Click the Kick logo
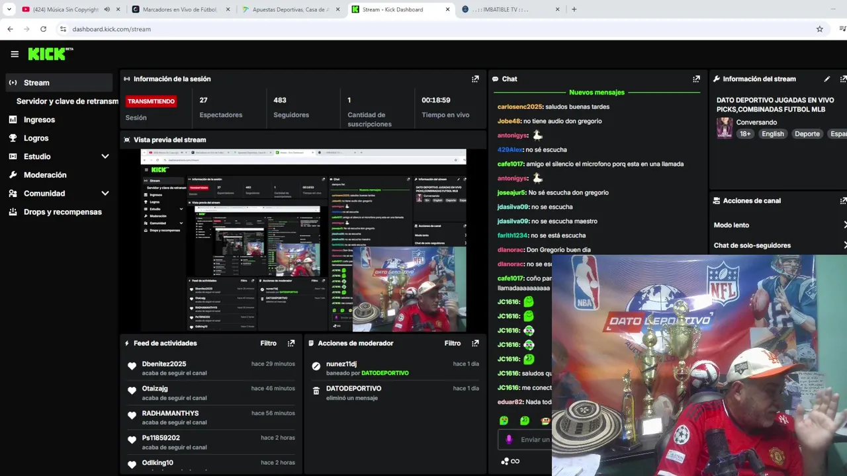This screenshot has width=847, height=476. (50, 54)
